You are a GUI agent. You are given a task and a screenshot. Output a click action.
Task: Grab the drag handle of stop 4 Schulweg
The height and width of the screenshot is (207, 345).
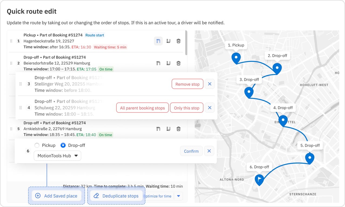pos(21,108)
